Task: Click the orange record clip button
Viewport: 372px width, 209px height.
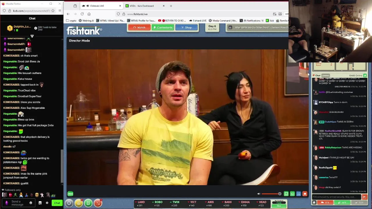Action: click(x=305, y=194)
